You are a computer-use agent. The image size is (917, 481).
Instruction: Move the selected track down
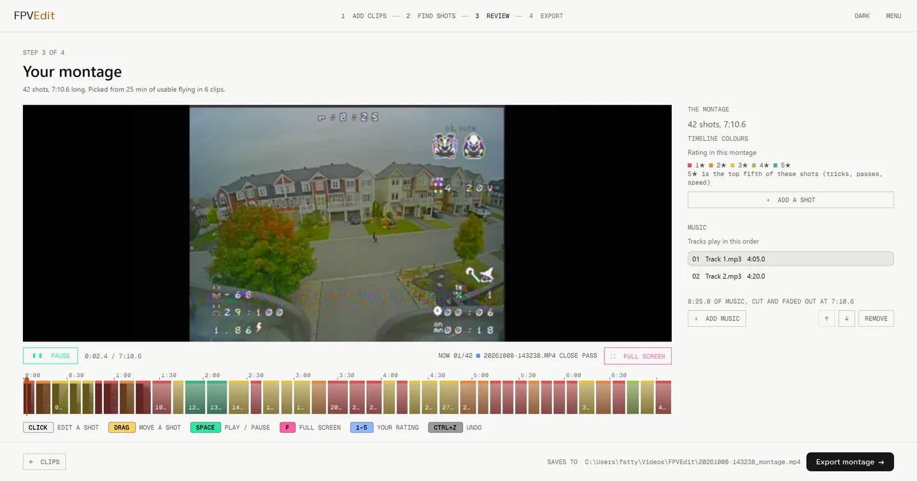846,319
